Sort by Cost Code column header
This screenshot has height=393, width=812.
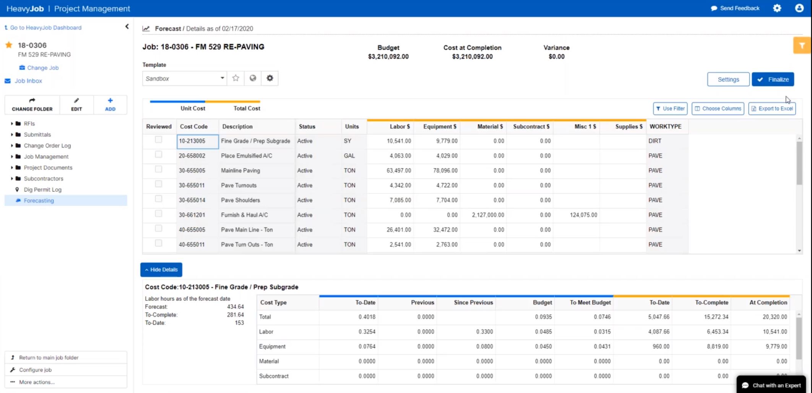(198, 127)
